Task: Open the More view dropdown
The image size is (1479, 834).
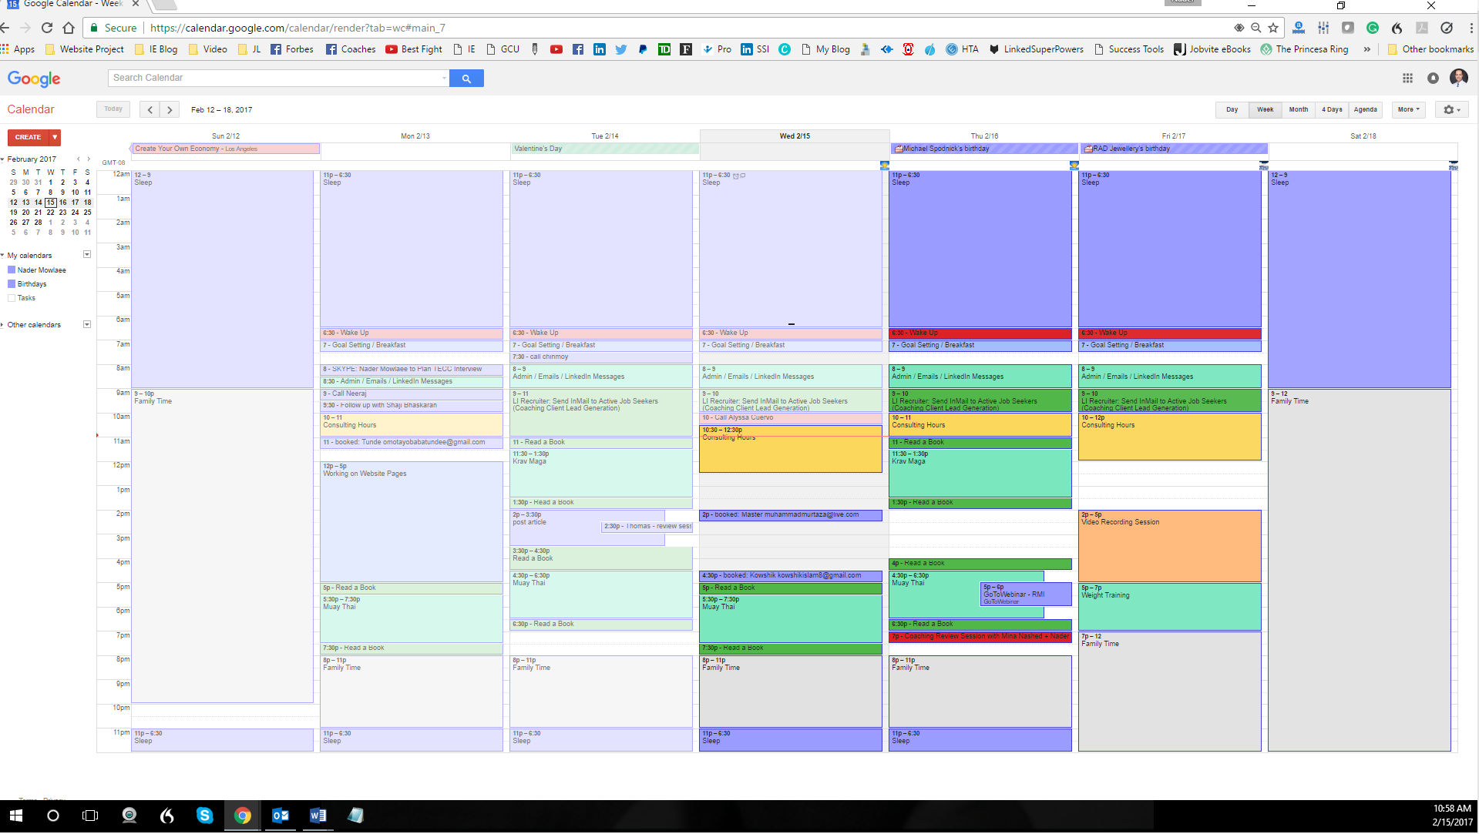Action: coord(1407,109)
